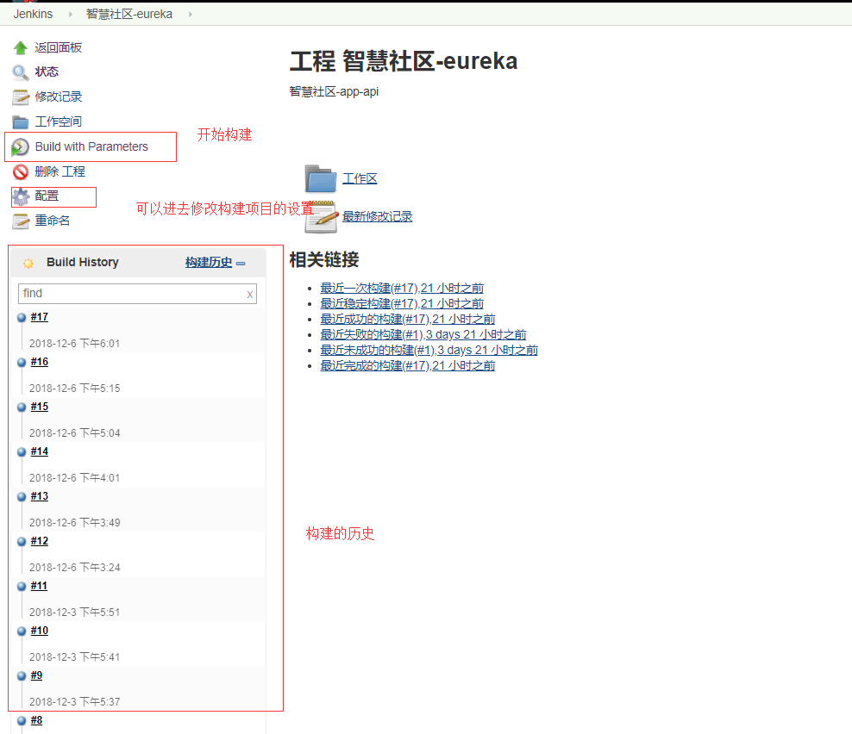Open the 最新修改记录 link
The width and height of the screenshot is (852, 734).
378,216
